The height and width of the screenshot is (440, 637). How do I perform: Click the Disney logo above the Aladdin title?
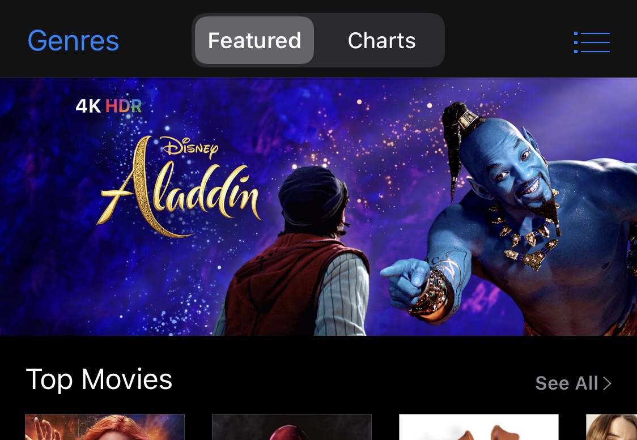tap(190, 147)
